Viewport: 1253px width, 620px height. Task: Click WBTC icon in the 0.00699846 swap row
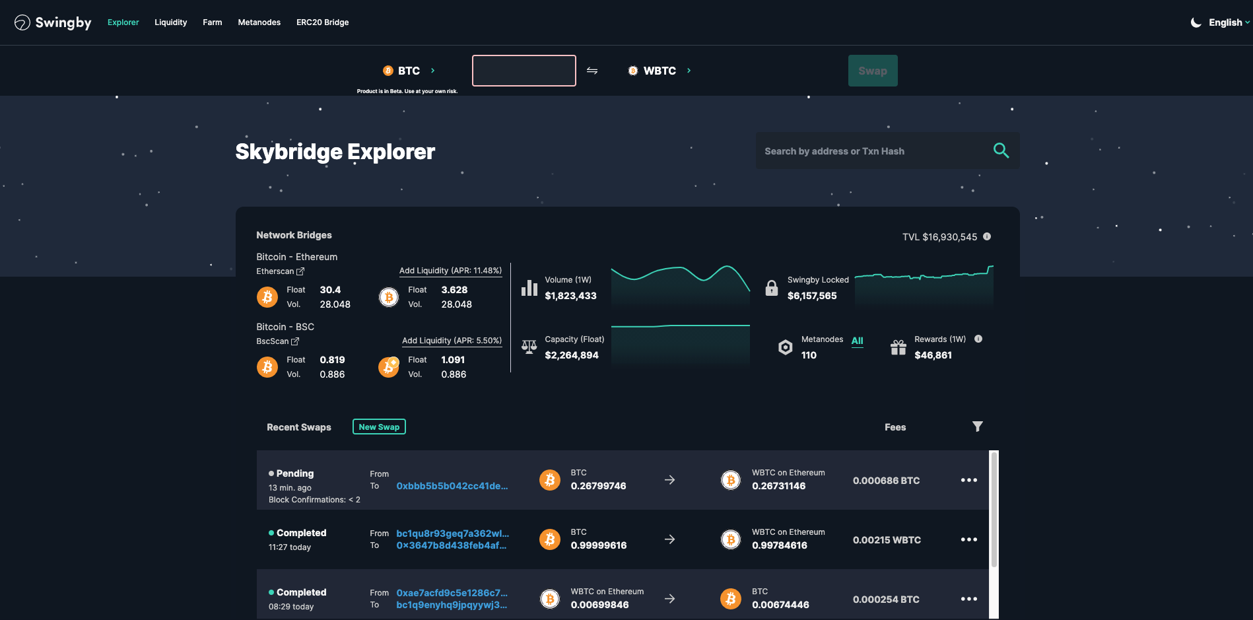coord(550,599)
